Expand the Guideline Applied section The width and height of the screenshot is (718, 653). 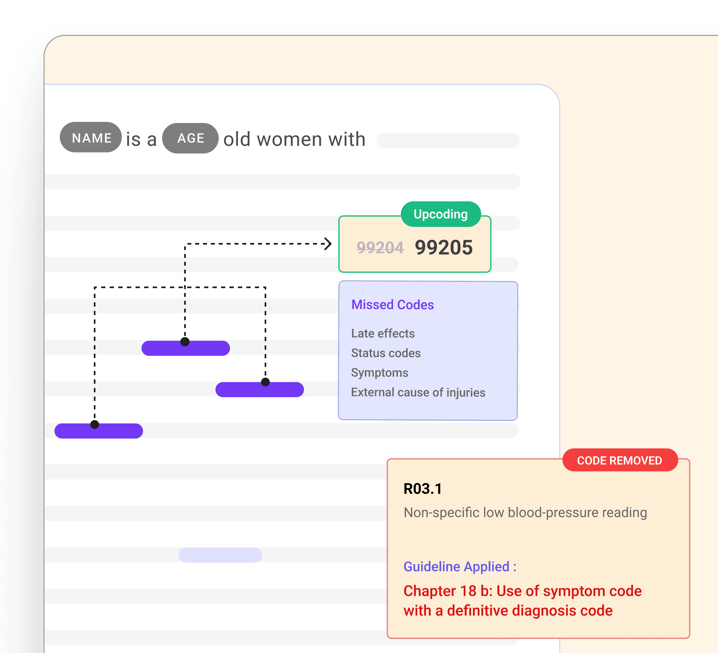click(459, 567)
